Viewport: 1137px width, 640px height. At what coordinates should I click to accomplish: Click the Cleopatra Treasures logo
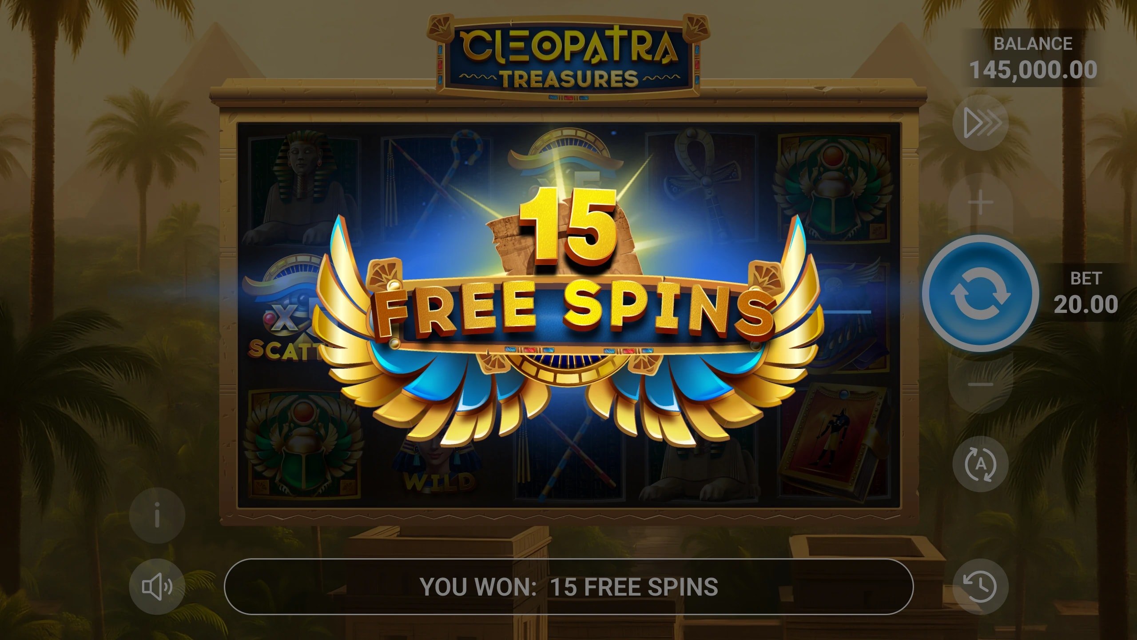click(x=568, y=58)
